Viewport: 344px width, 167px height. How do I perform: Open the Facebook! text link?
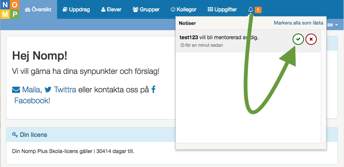click(32, 101)
